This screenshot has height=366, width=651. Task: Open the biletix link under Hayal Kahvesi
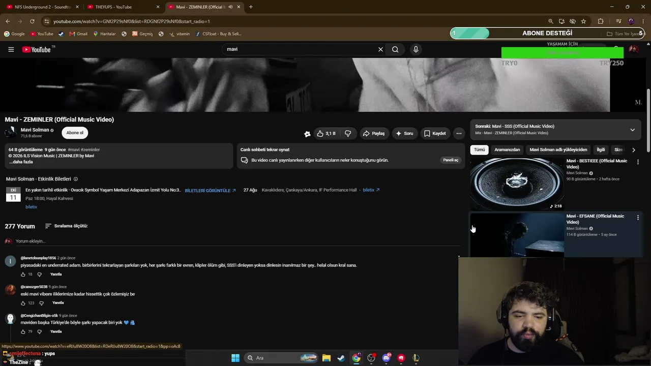click(31, 207)
